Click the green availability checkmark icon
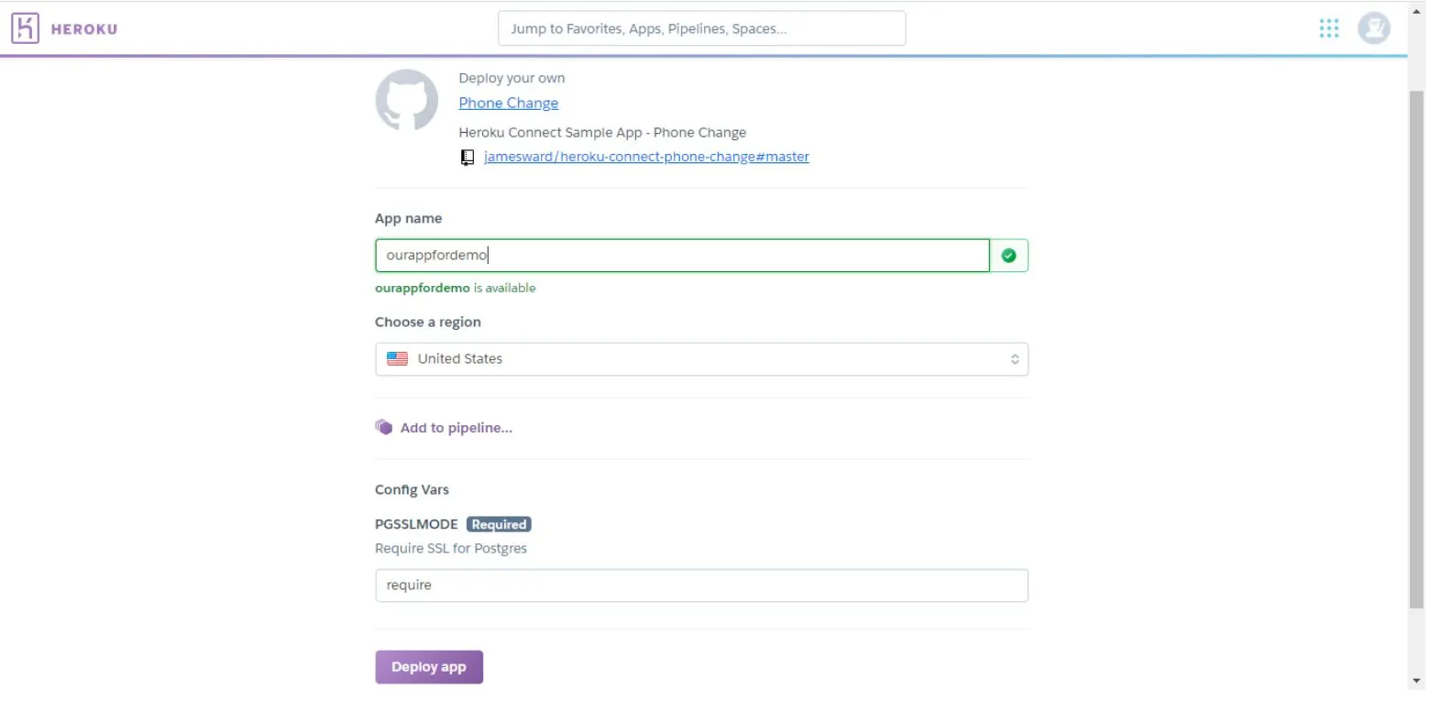The image size is (1442, 711). [x=1008, y=256]
